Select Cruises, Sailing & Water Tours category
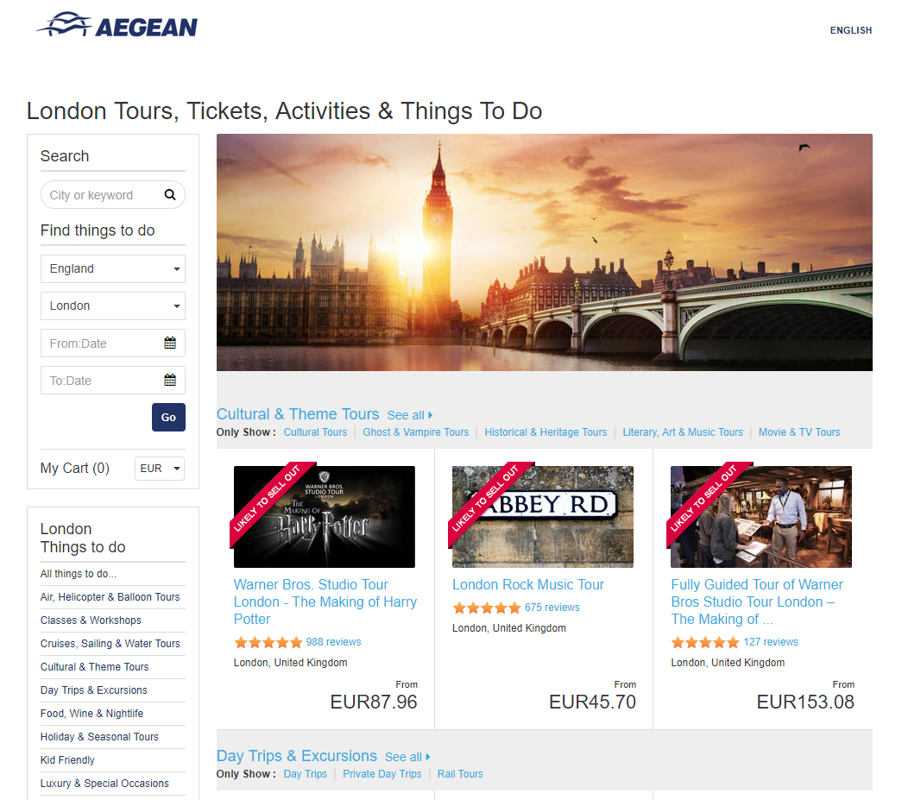Viewport: 902px width, 800px height. [110, 644]
